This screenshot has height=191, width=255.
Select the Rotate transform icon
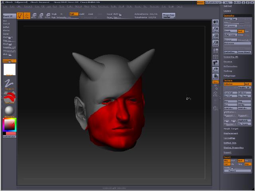click(x=47, y=16)
